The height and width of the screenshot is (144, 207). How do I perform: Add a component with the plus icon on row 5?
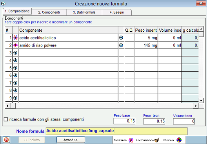pos(15,68)
